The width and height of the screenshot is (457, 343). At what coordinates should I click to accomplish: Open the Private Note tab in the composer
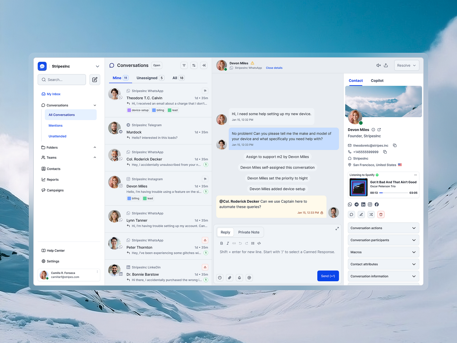tap(248, 232)
